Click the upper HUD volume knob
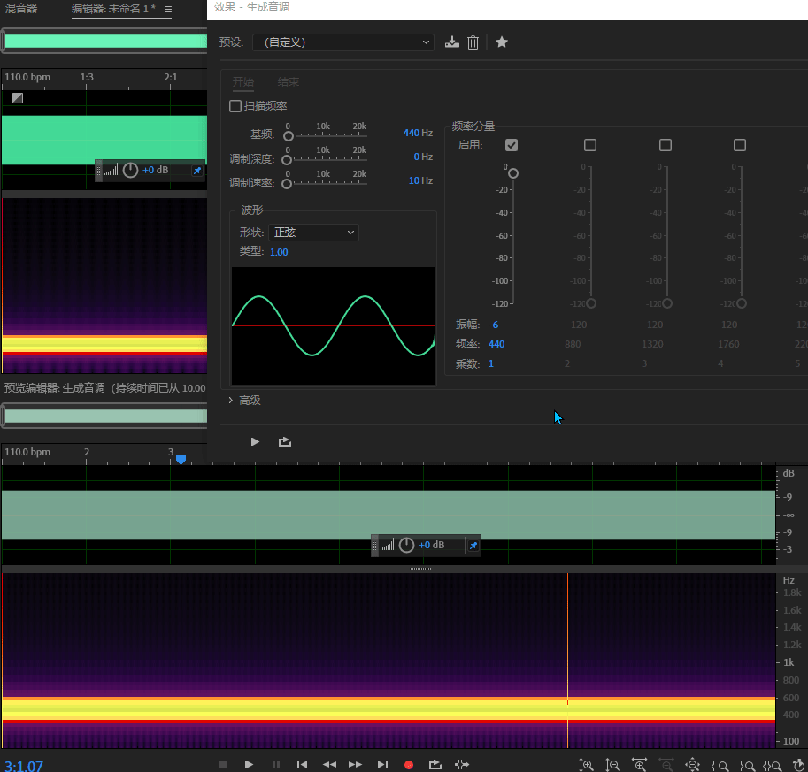Screen dimensions: 808x772 [130, 170]
